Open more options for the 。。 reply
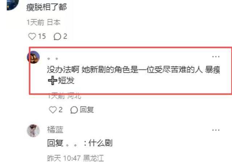232x162 pixels. (216, 57)
